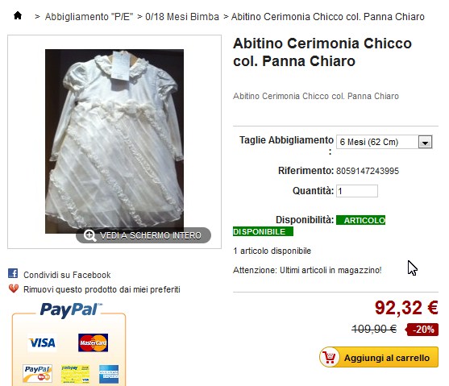This screenshot has width=449, height=386.
Task: Click the American Express card logo
Action: pyautogui.click(x=109, y=374)
